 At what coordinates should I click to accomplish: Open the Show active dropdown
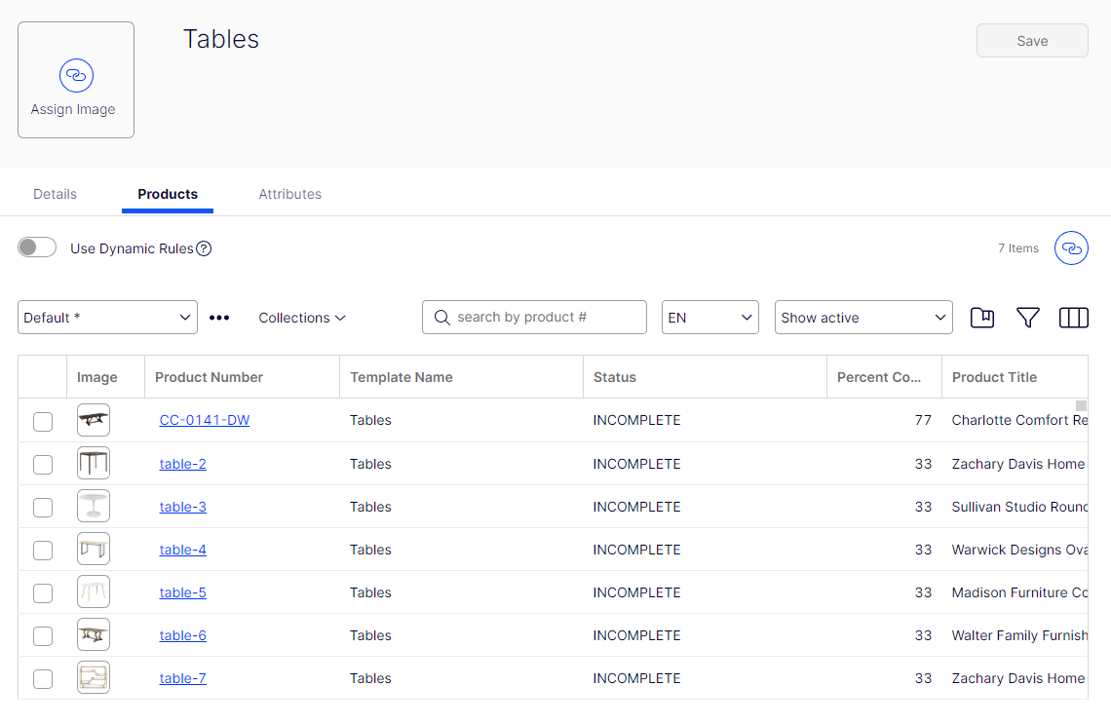[862, 318]
